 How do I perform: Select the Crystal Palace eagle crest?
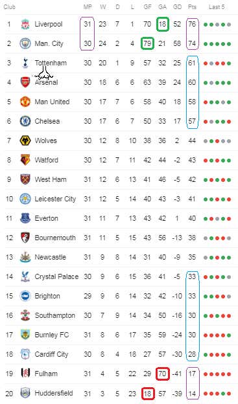click(x=25, y=276)
